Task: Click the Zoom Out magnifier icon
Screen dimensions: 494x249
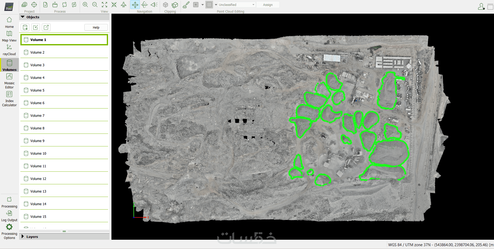Action: pyautogui.click(x=95, y=5)
